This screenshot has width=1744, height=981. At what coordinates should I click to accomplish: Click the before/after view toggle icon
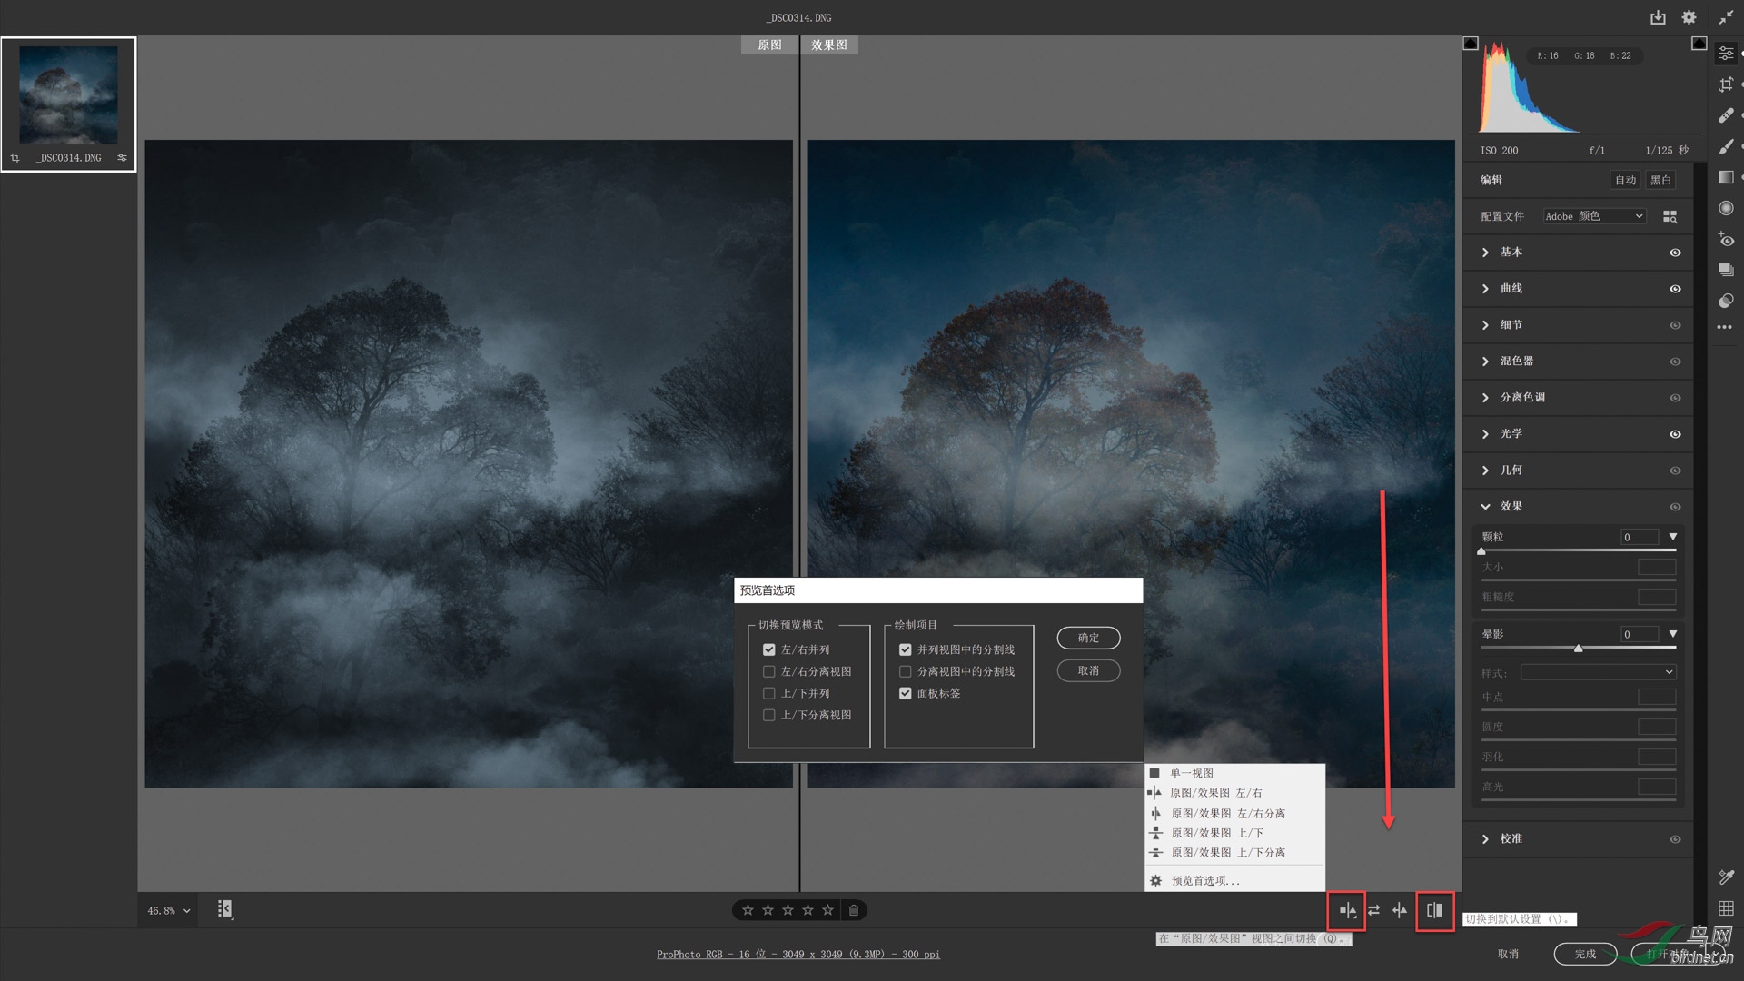tap(1347, 910)
